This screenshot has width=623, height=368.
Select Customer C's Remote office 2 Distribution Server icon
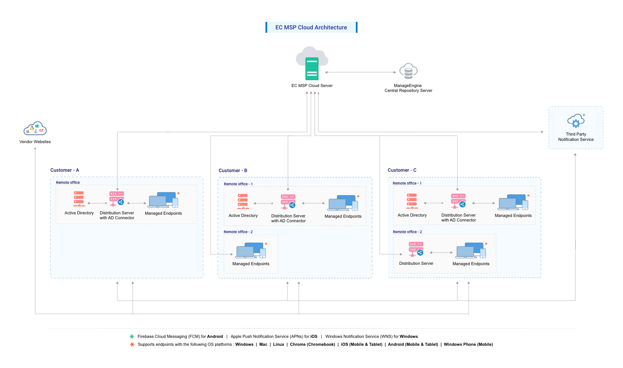tap(416, 249)
